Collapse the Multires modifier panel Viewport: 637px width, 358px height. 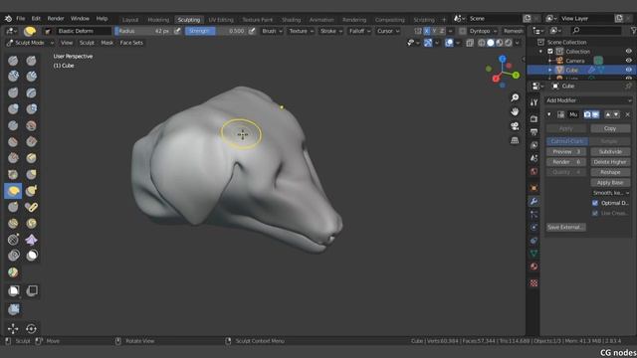[549, 115]
